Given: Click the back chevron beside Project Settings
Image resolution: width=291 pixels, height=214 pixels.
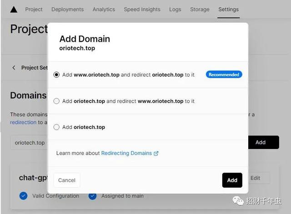Looking at the screenshot, I should [14, 68].
